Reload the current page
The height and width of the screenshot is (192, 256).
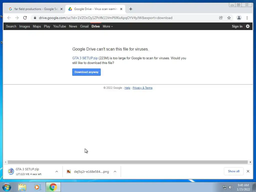(25, 18)
